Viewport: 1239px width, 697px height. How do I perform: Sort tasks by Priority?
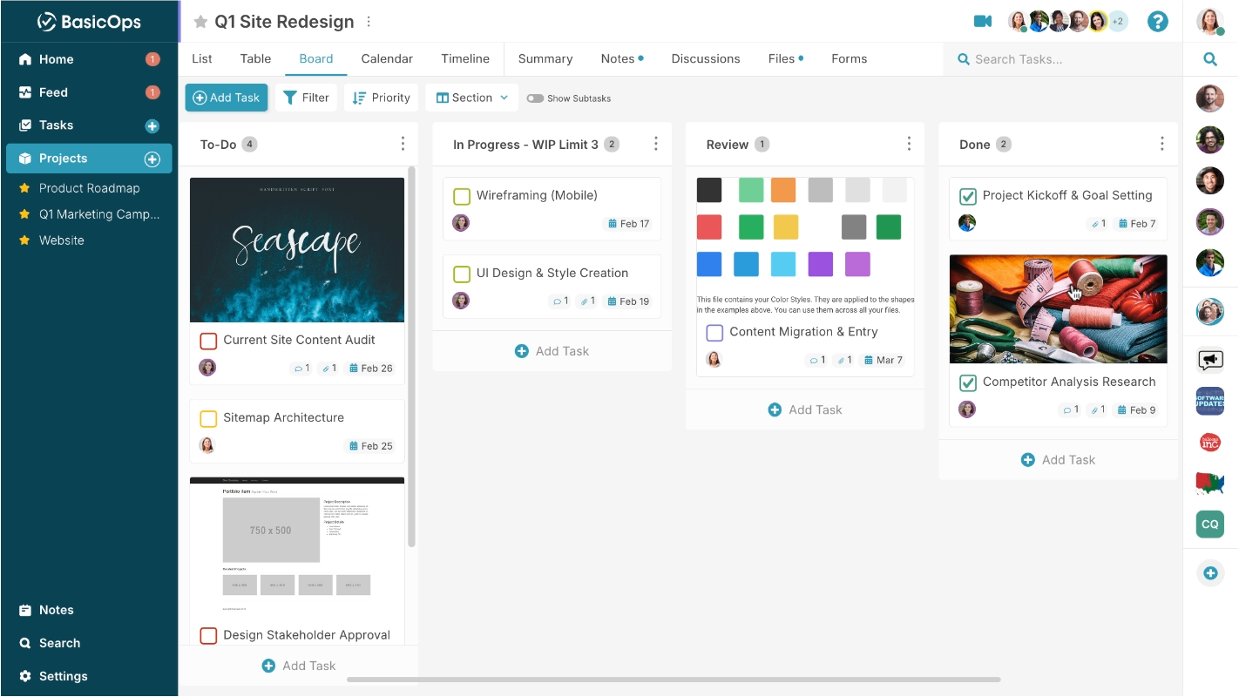[x=381, y=98]
